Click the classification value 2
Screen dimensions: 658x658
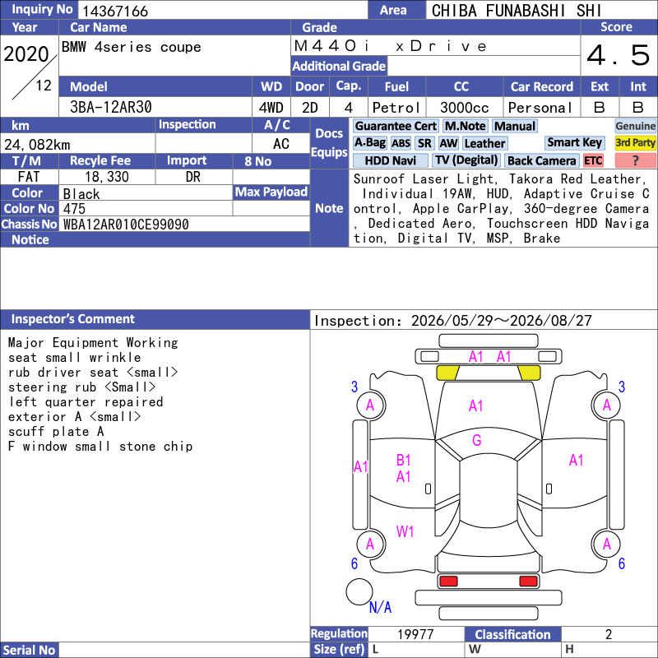point(609,634)
